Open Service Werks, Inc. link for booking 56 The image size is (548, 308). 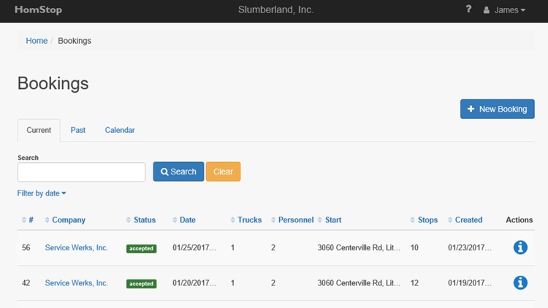[76, 248]
